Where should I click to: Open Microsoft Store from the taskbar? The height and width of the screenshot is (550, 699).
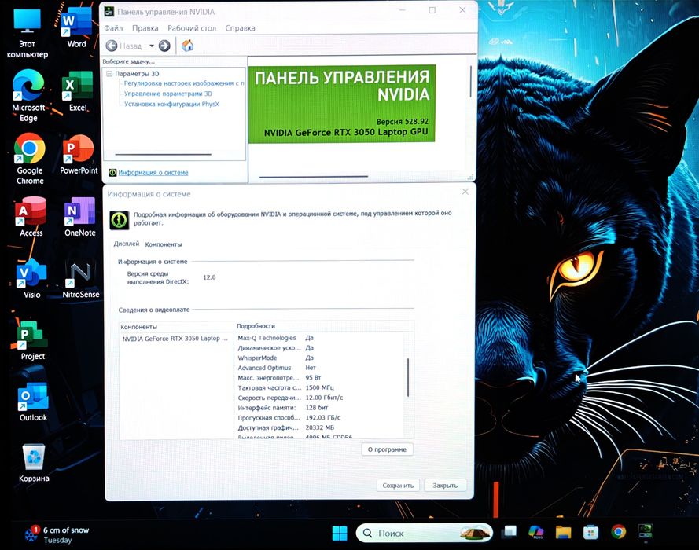point(590,532)
